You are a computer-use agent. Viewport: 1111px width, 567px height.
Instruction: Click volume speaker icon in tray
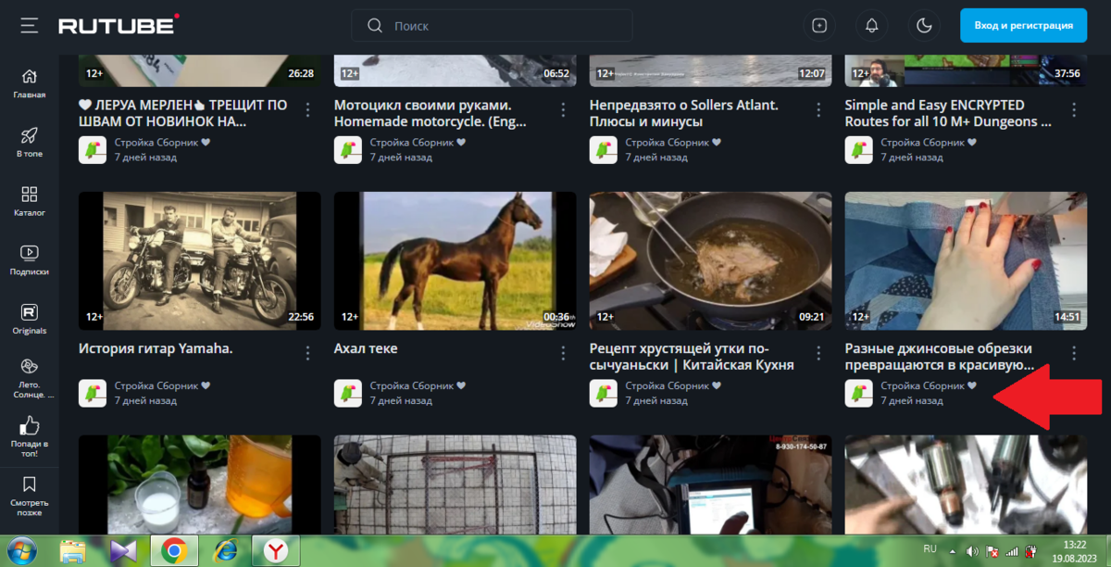pyautogui.click(x=972, y=551)
